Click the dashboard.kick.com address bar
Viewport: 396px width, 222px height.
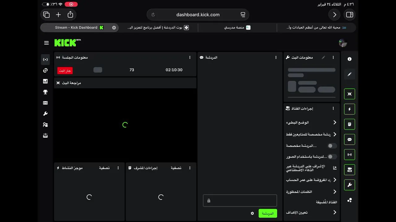click(x=198, y=14)
